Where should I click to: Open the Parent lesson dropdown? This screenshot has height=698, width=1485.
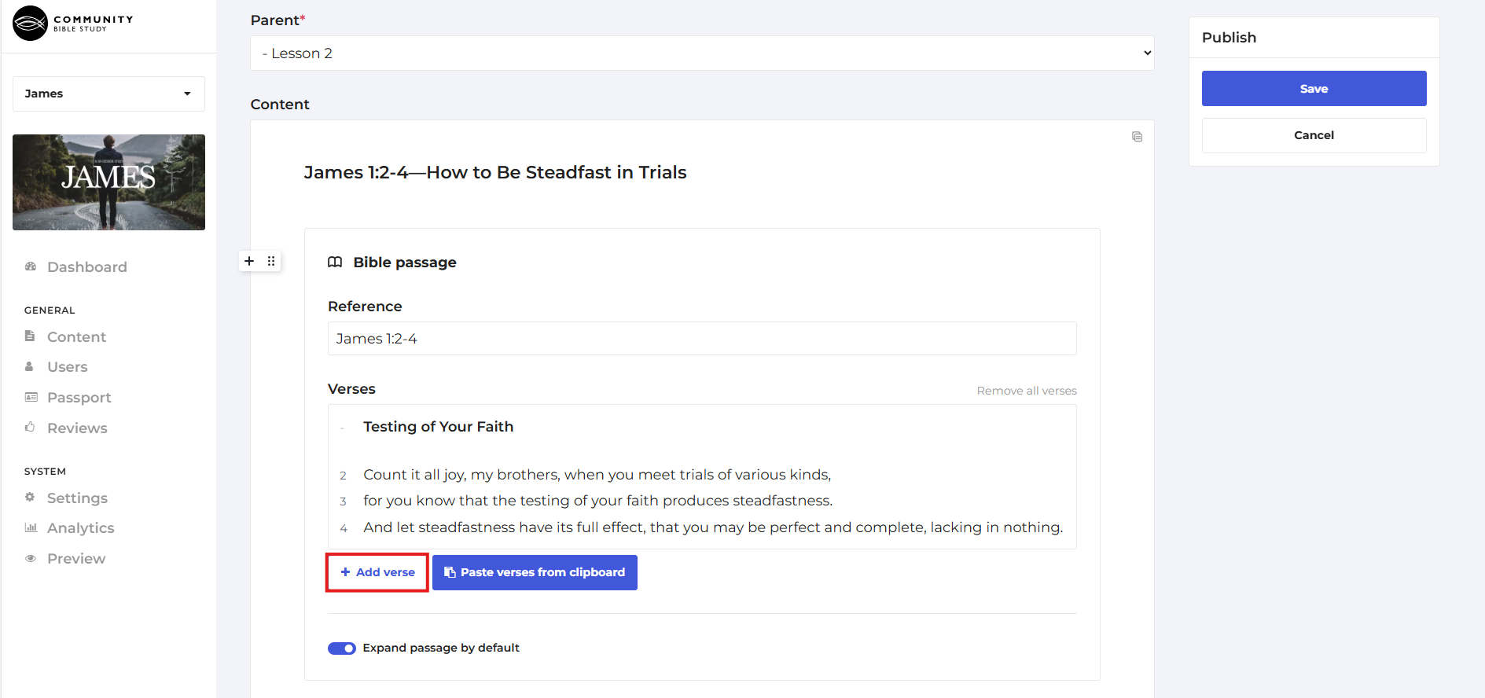point(701,53)
